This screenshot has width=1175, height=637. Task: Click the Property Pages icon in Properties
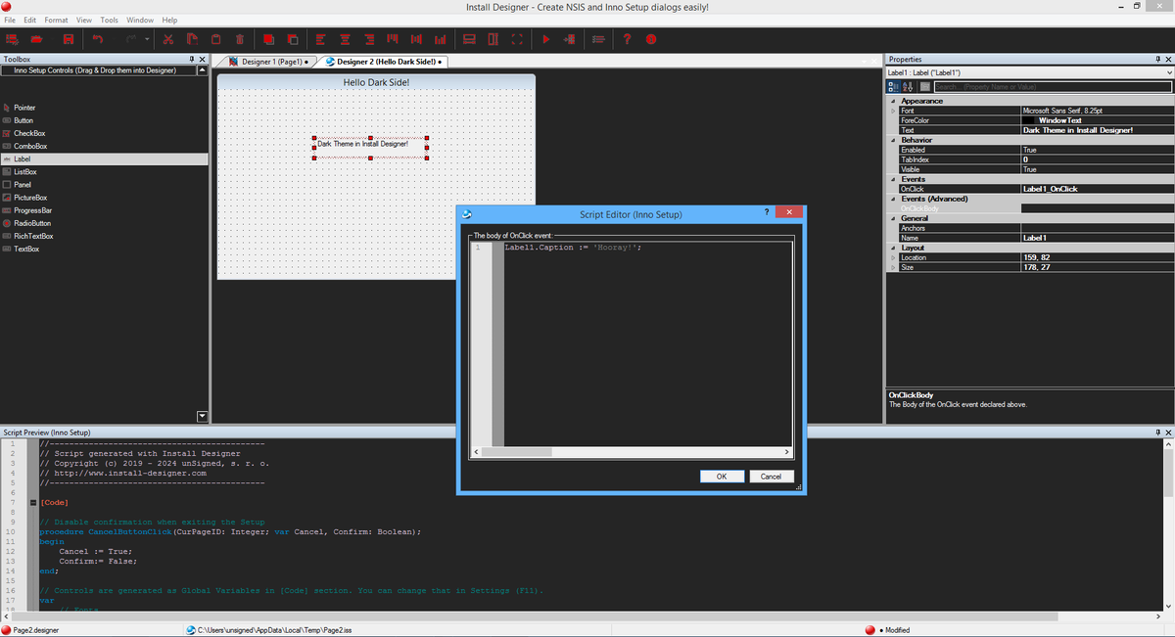[x=924, y=87]
